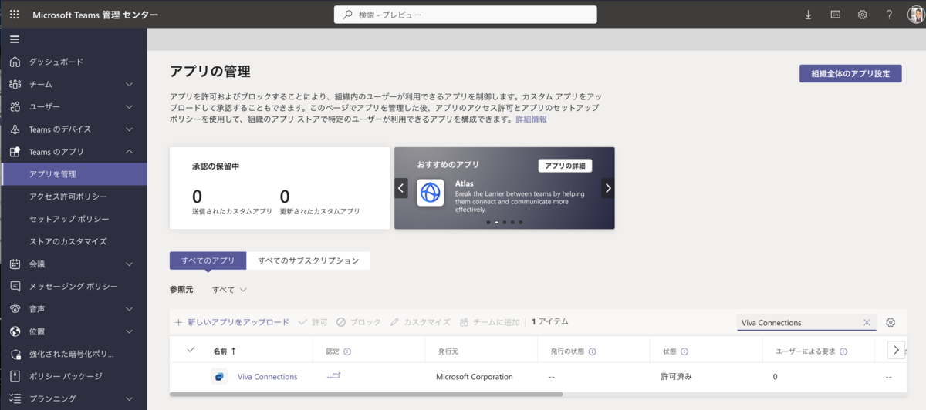Click info icon next to ユーザーによる要求

click(x=843, y=351)
